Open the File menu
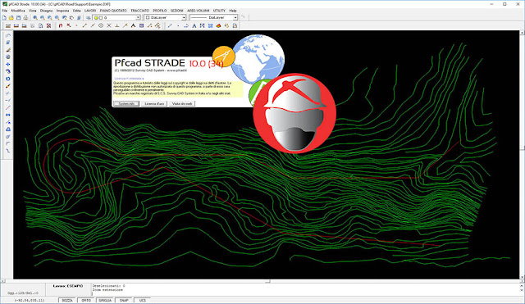Image resolution: width=525 pixels, height=304 pixels. 5,11
